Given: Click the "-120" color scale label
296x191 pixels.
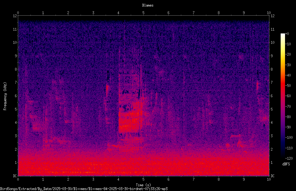Looking at the screenshot, I should click(x=289, y=158).
